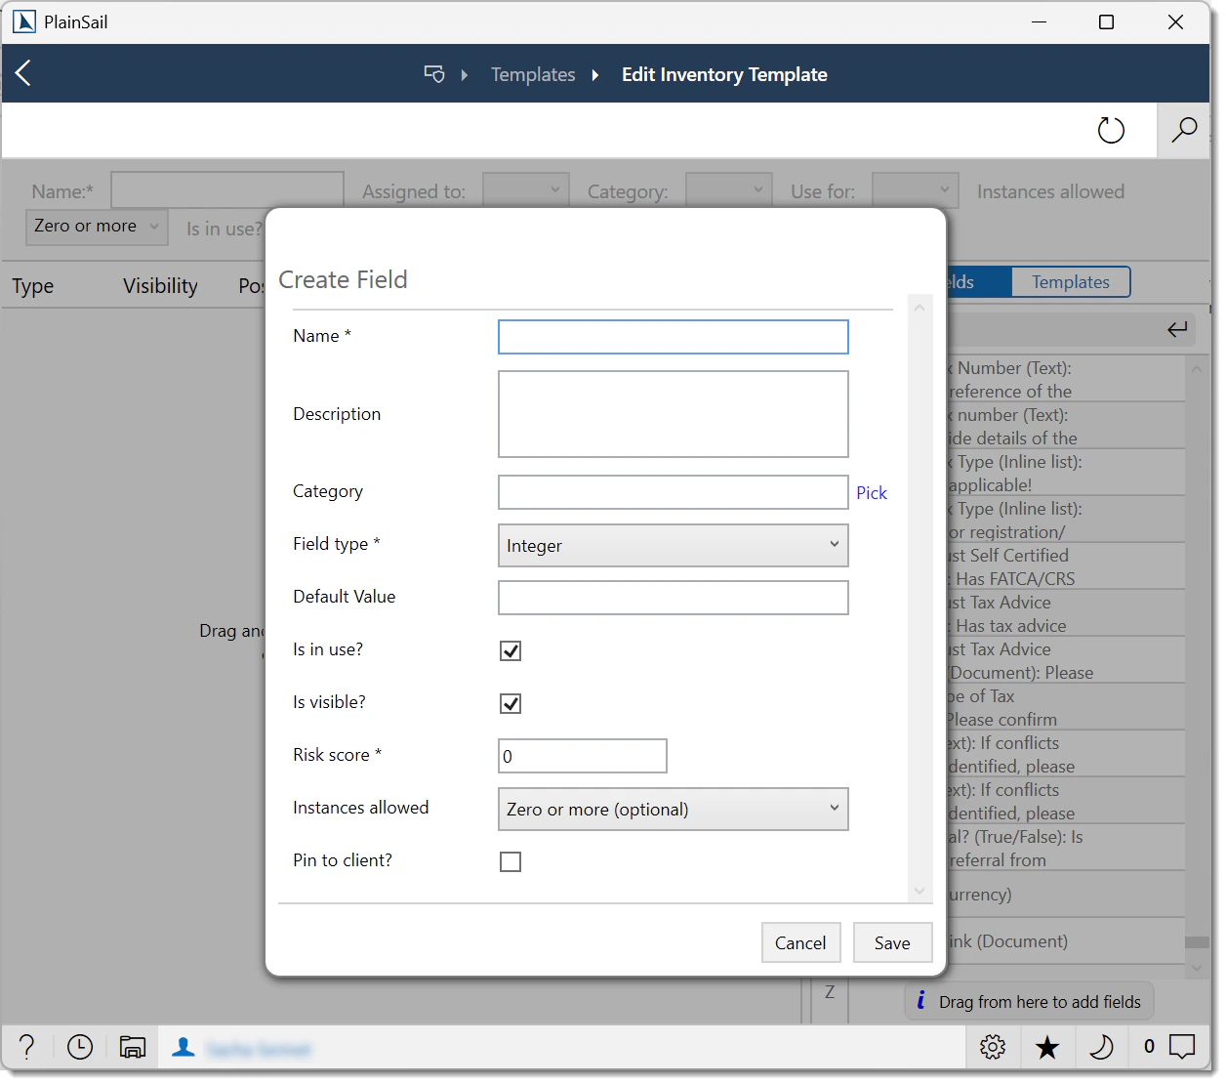Viewport: 1226px width, 1085px height.
Task: Open the Use for dropdown
Action: pyautogui.click(x=916, y=191)
